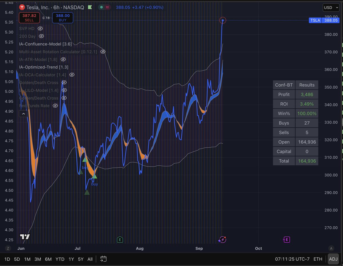
Task: Choose the 6M time range
Action: (x=48, y=259)
